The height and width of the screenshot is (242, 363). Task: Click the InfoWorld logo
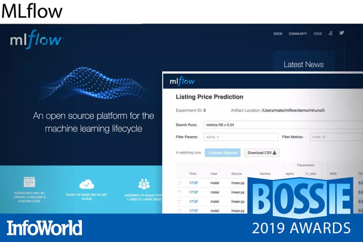coord(44,228)
